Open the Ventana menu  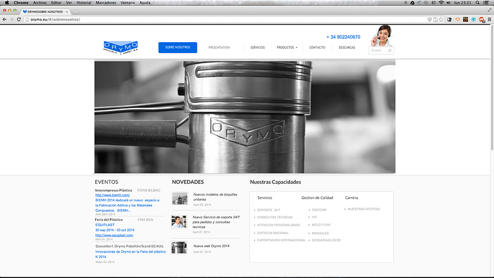coord(128,2)
